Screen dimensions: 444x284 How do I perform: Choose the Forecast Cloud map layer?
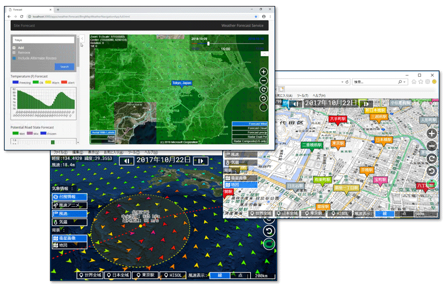(x=250, y=128)
